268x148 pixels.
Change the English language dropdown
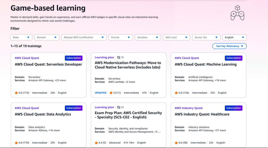[x=234, y=38]
